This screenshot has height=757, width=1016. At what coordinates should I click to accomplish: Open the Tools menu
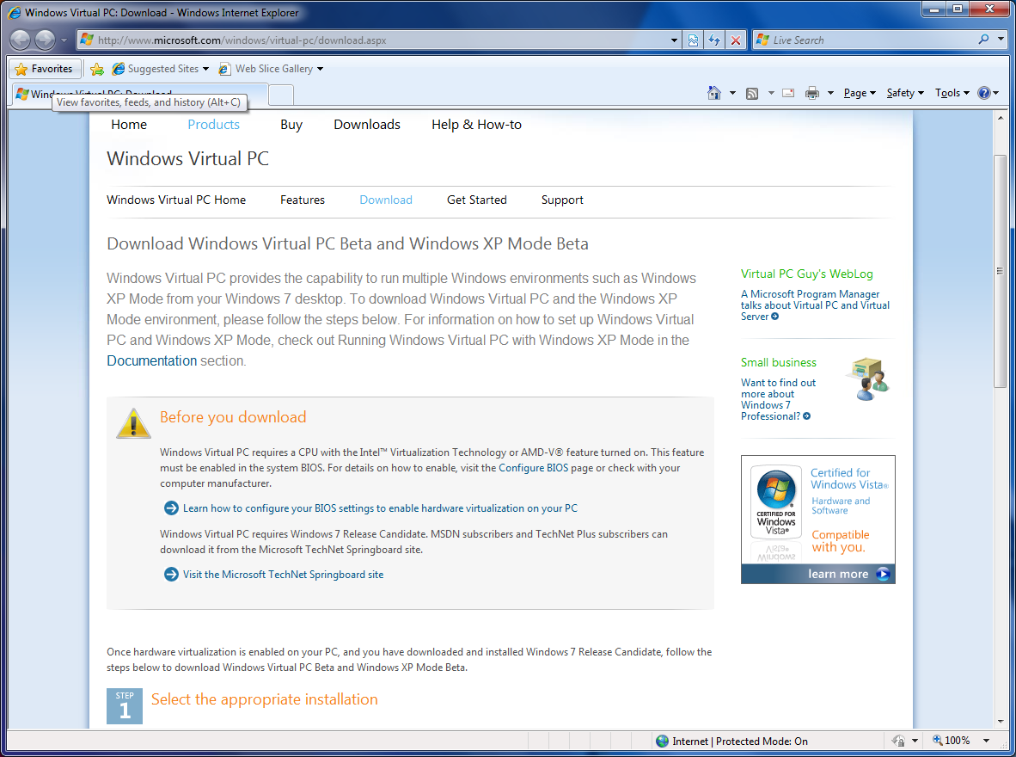(952, 94)
